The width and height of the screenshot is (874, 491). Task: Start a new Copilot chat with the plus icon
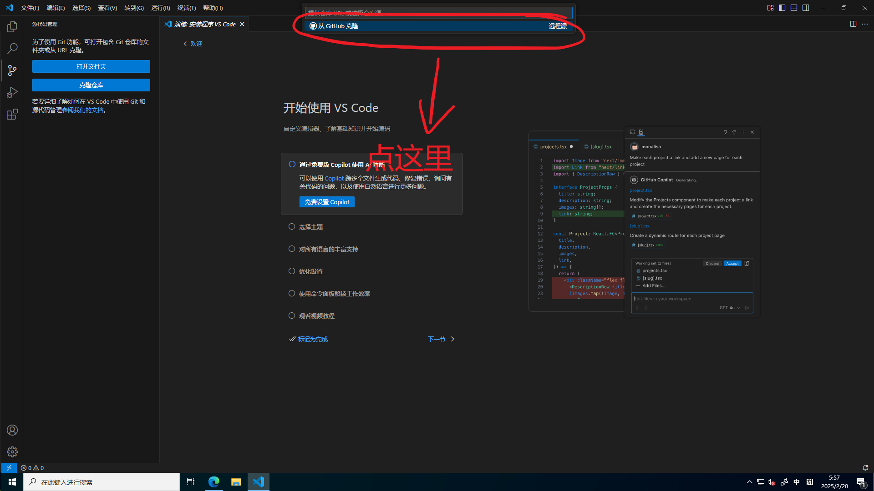(743, 132)
